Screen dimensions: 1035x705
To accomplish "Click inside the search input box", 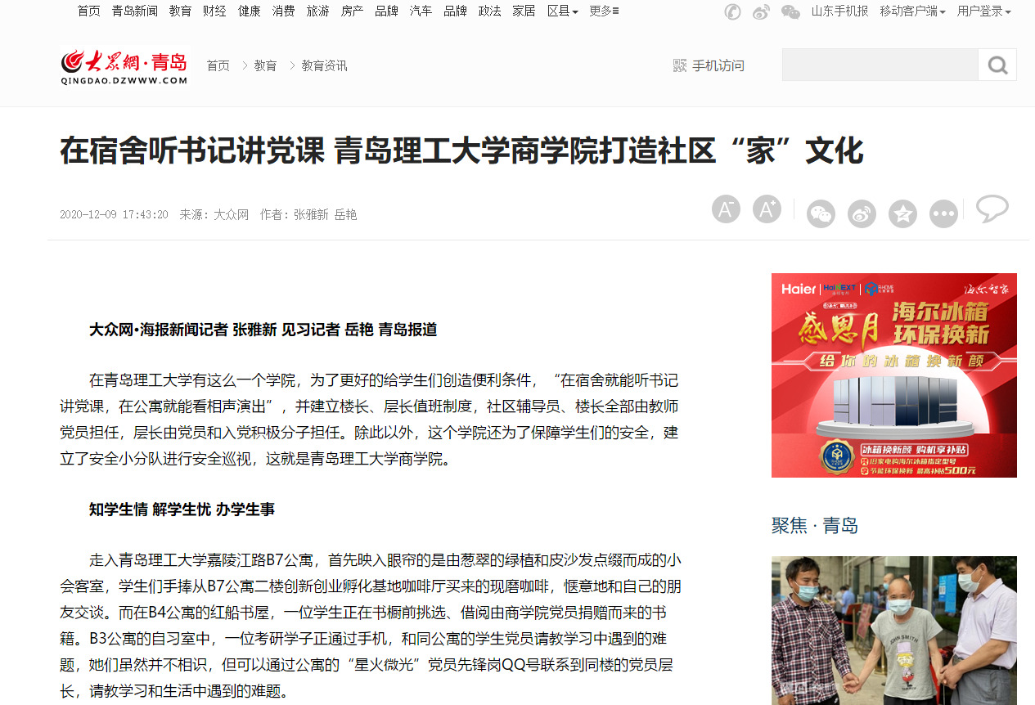I will click(x=880, y=65).
